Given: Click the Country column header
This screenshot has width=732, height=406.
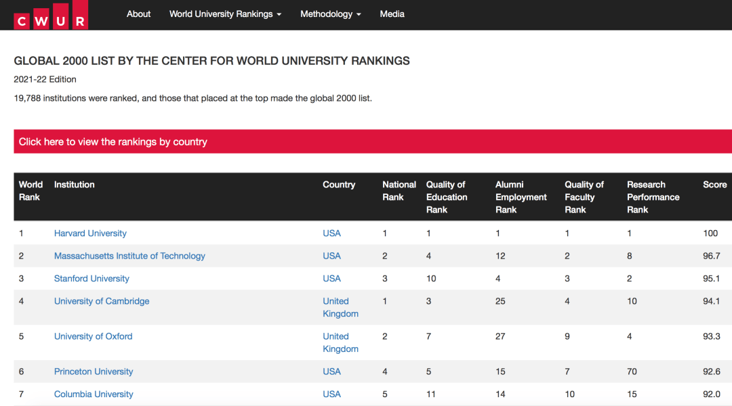Looking at the screenshot, I should [339, 185].
